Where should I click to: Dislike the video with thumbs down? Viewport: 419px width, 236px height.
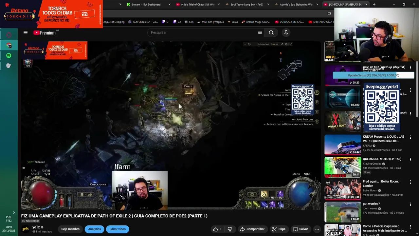[x=230, y=229]
